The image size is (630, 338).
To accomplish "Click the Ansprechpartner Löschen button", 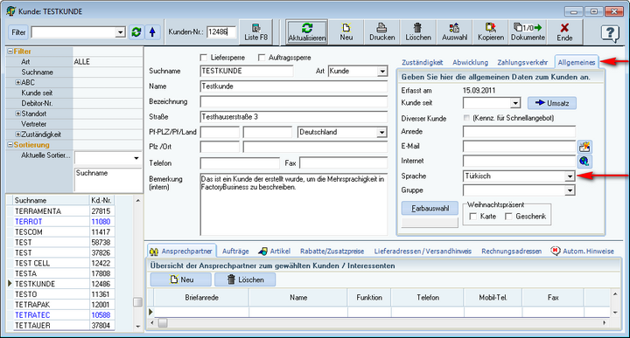I will click(245, 279).
